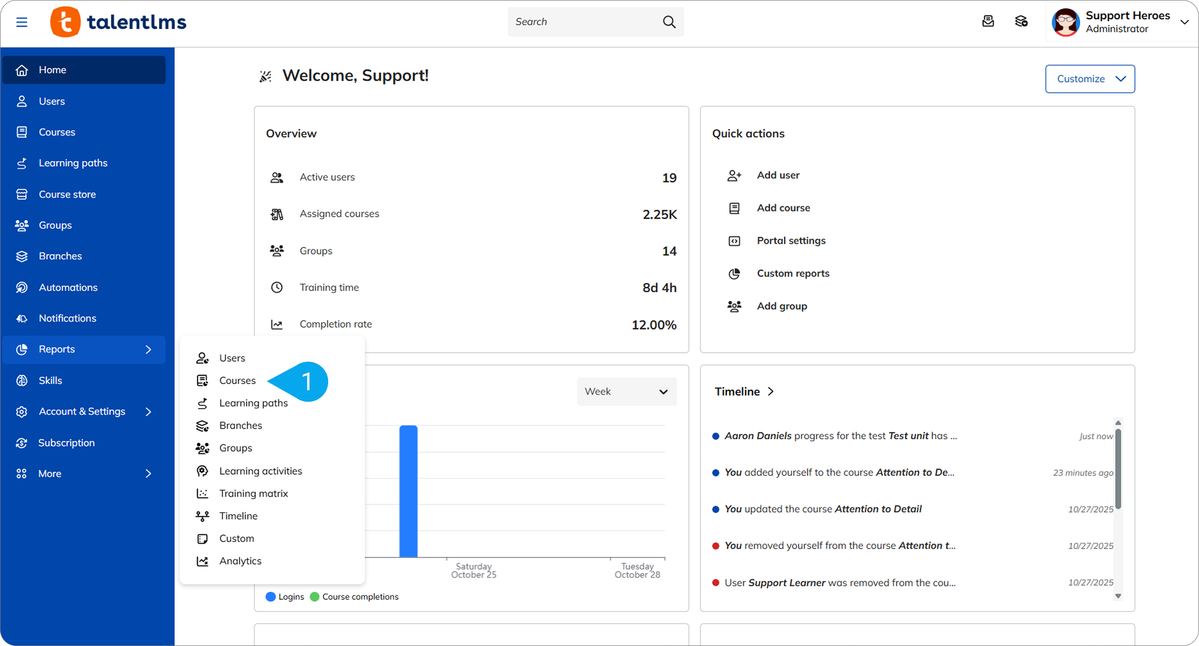This screenshot has width=1199, height=646.
Task: Click the Add user icon
Action: tap(734, 176)
